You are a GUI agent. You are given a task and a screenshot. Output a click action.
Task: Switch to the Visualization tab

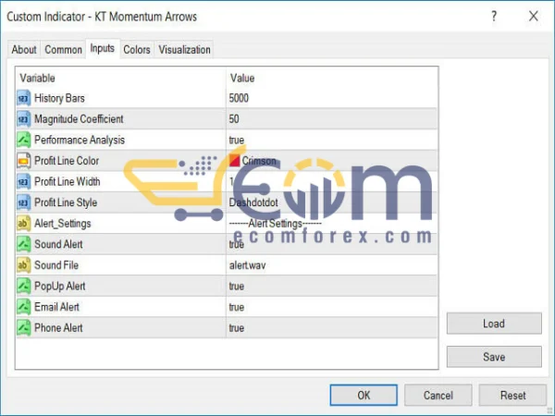(185, 50)
